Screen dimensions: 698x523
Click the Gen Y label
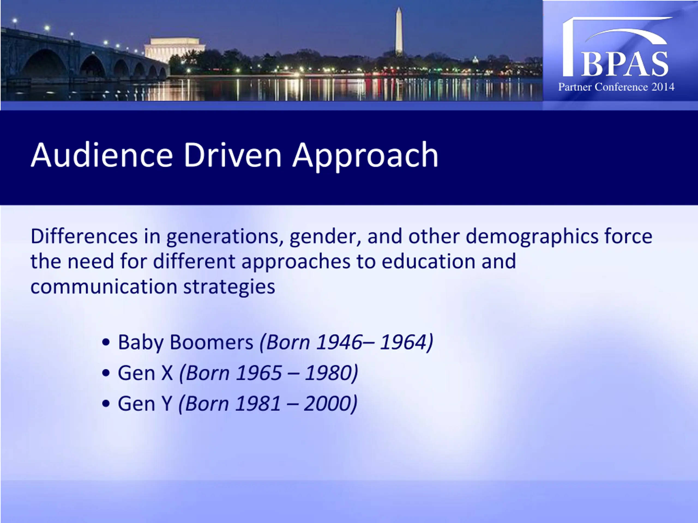(145, 403)
